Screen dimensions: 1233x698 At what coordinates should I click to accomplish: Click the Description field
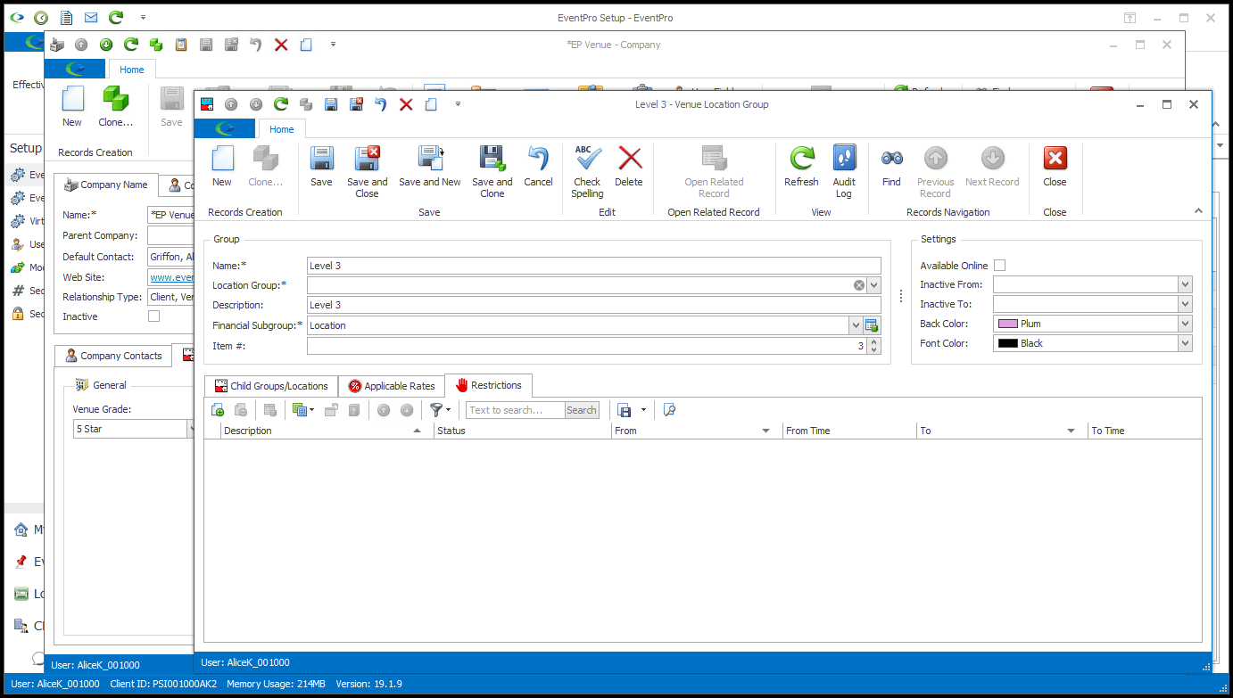tap(593, 305)
